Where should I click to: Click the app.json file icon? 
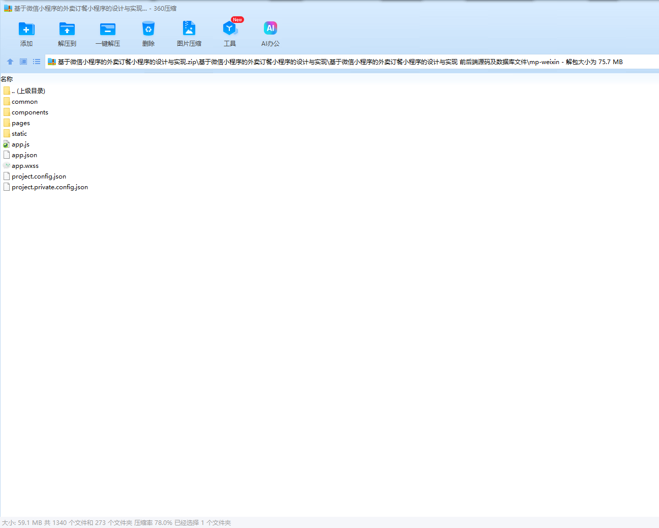click(x=7, y=155)
